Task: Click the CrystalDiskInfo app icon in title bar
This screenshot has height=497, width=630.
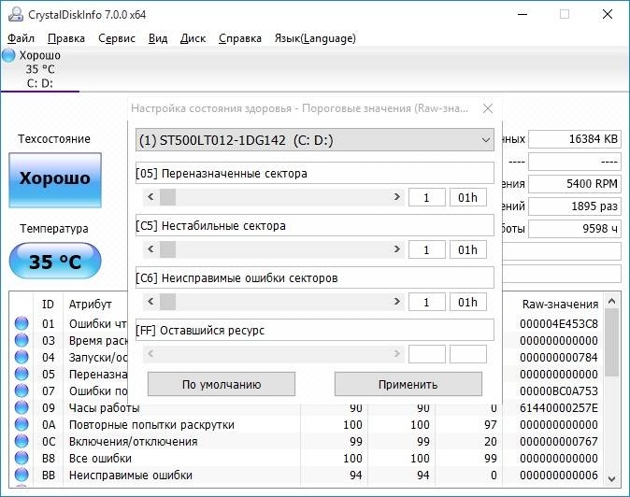Action: pyautogui.click(x=16, y=14)
